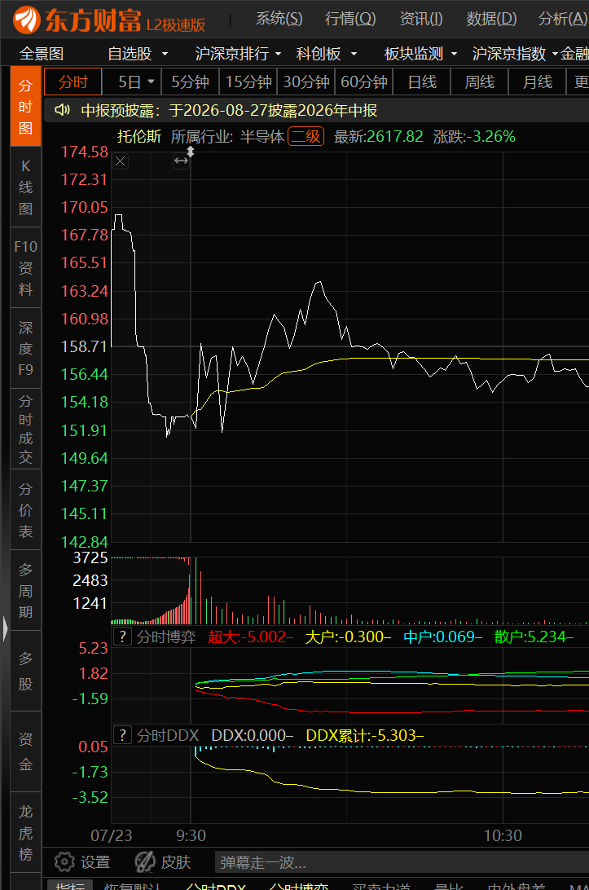The width and height of the screenshot is (589, 890).
Task: Switch to the 5分钟 chart tab
Action: click(191, 82)
